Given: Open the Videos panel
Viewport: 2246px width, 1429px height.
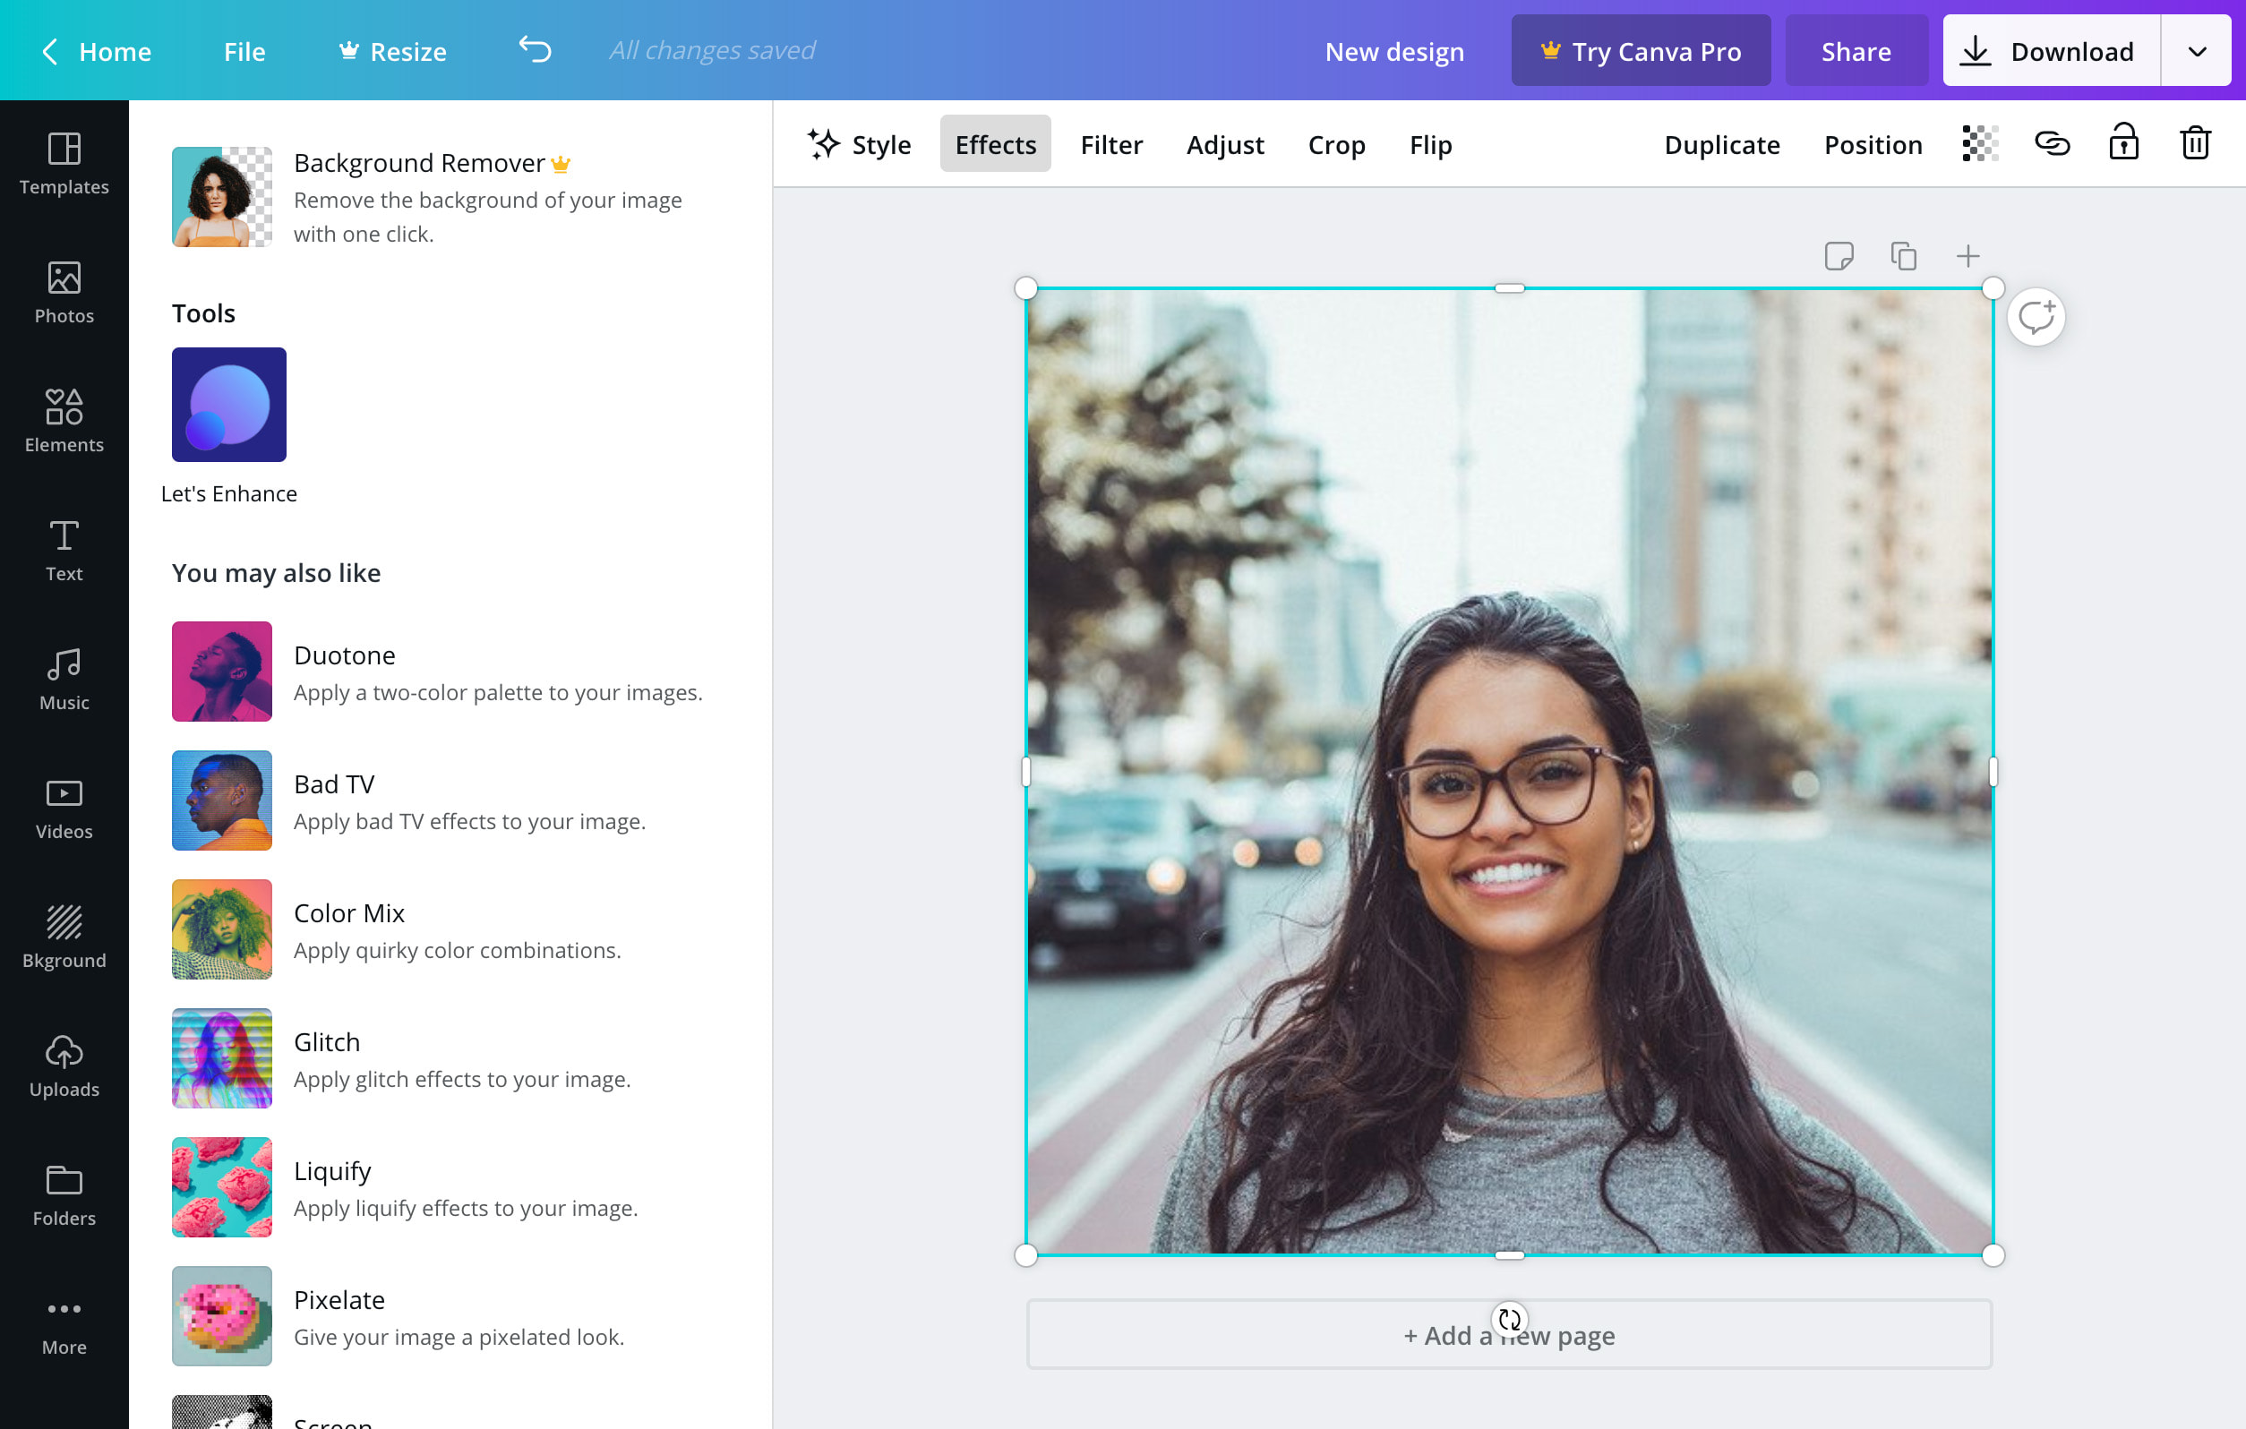Looking at the screenshot, I should click(x=64, y=808).
